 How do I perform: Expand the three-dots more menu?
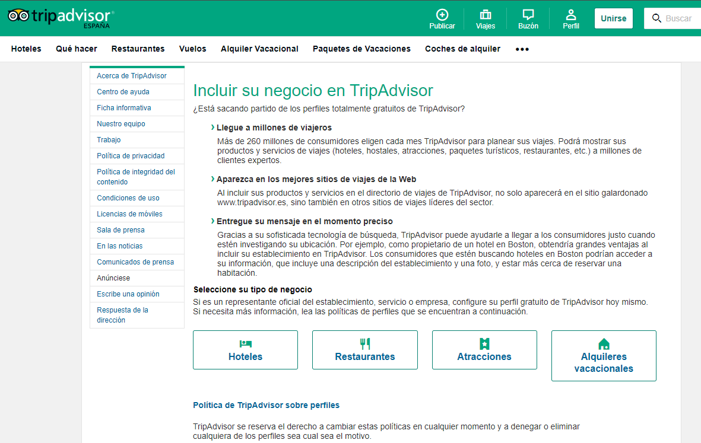[522, 49]
